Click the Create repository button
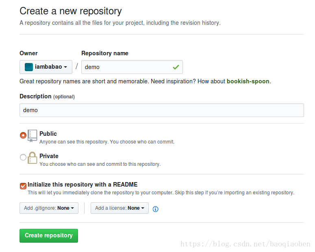 (49, 235)
